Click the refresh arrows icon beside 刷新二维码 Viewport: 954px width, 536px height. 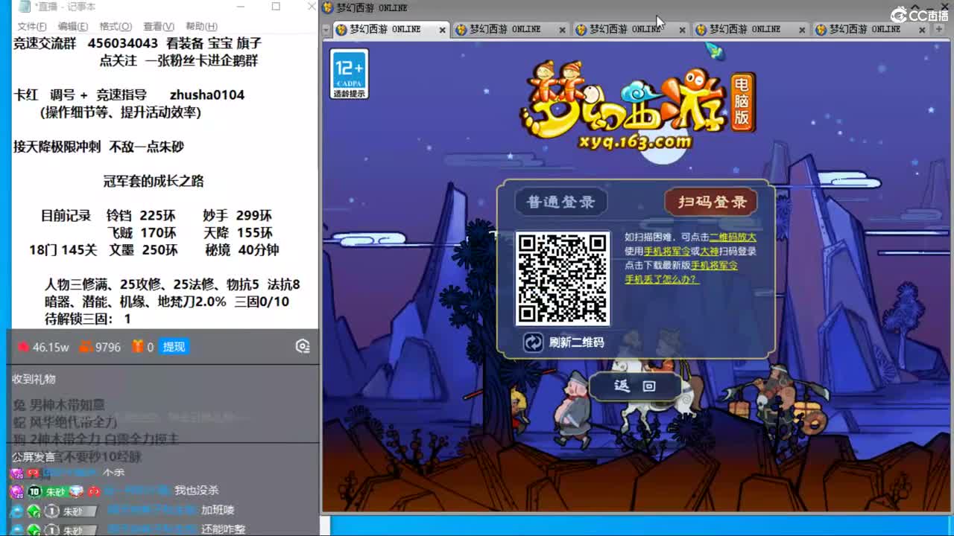click(x=534, y=342)
